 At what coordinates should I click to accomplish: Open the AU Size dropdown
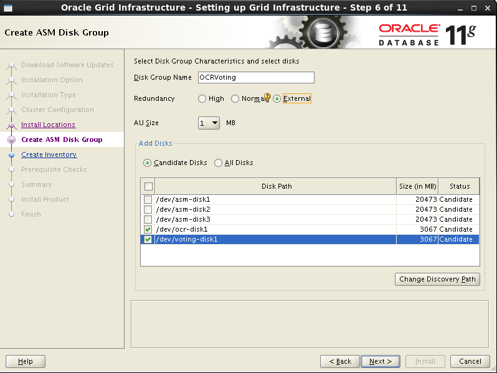[x=209, y=123]
